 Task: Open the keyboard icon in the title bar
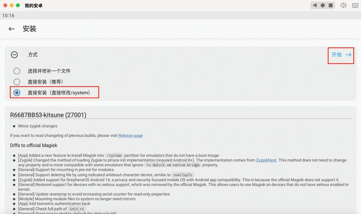pos(355,6)
